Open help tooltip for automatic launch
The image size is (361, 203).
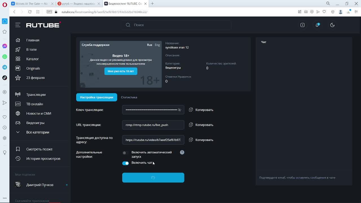(182, 153)
